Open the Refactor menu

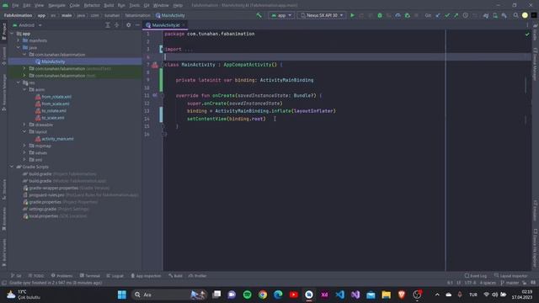[92, 6]
